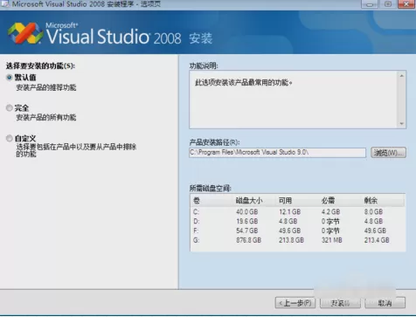This screenshot has width=416, height=317.
Task: Click the 40.0 GB disk size cell
Action: pos(246,212)
